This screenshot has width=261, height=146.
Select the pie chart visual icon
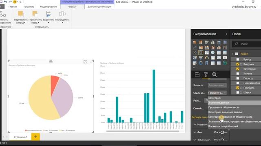[201, 53]
